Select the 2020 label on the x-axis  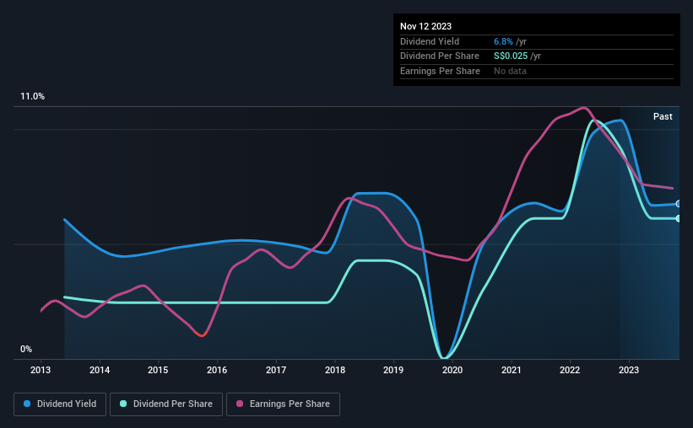452,370
